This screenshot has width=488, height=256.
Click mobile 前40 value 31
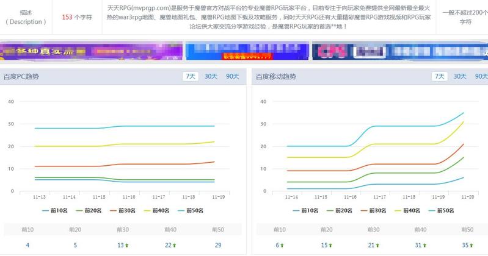418,245
